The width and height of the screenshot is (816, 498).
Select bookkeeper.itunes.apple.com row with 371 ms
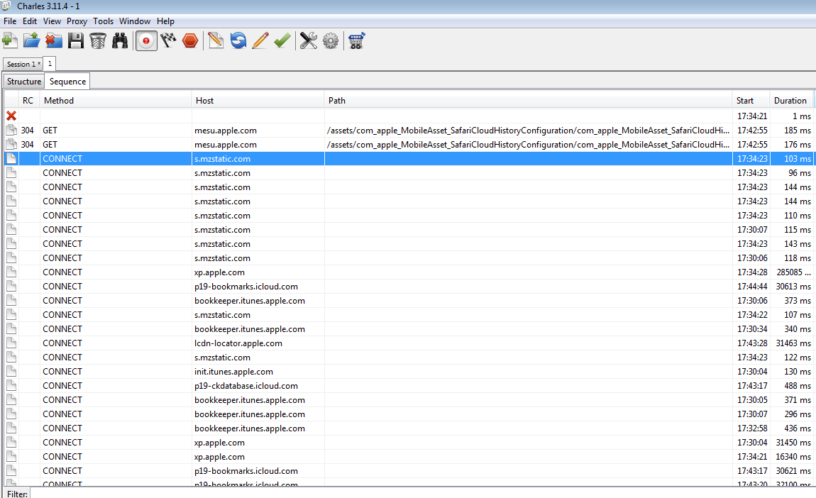pos(409,400)
